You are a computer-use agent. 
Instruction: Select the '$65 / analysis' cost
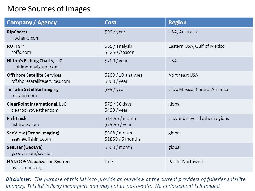pos(118,46)
